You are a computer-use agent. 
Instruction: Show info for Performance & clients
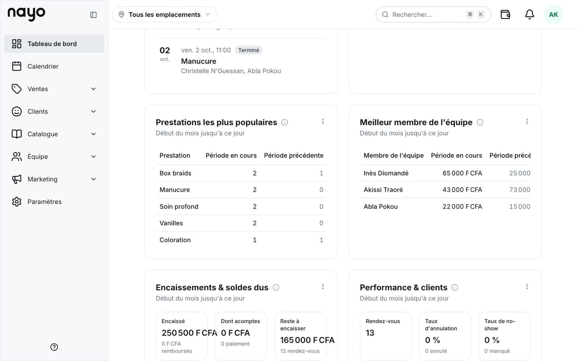(x=455, y=287)
